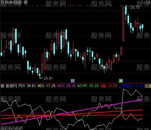The width and height of the screenshot is (151, 130).
Task: Click the diamond icon at top right
Action: click(143, 2)
